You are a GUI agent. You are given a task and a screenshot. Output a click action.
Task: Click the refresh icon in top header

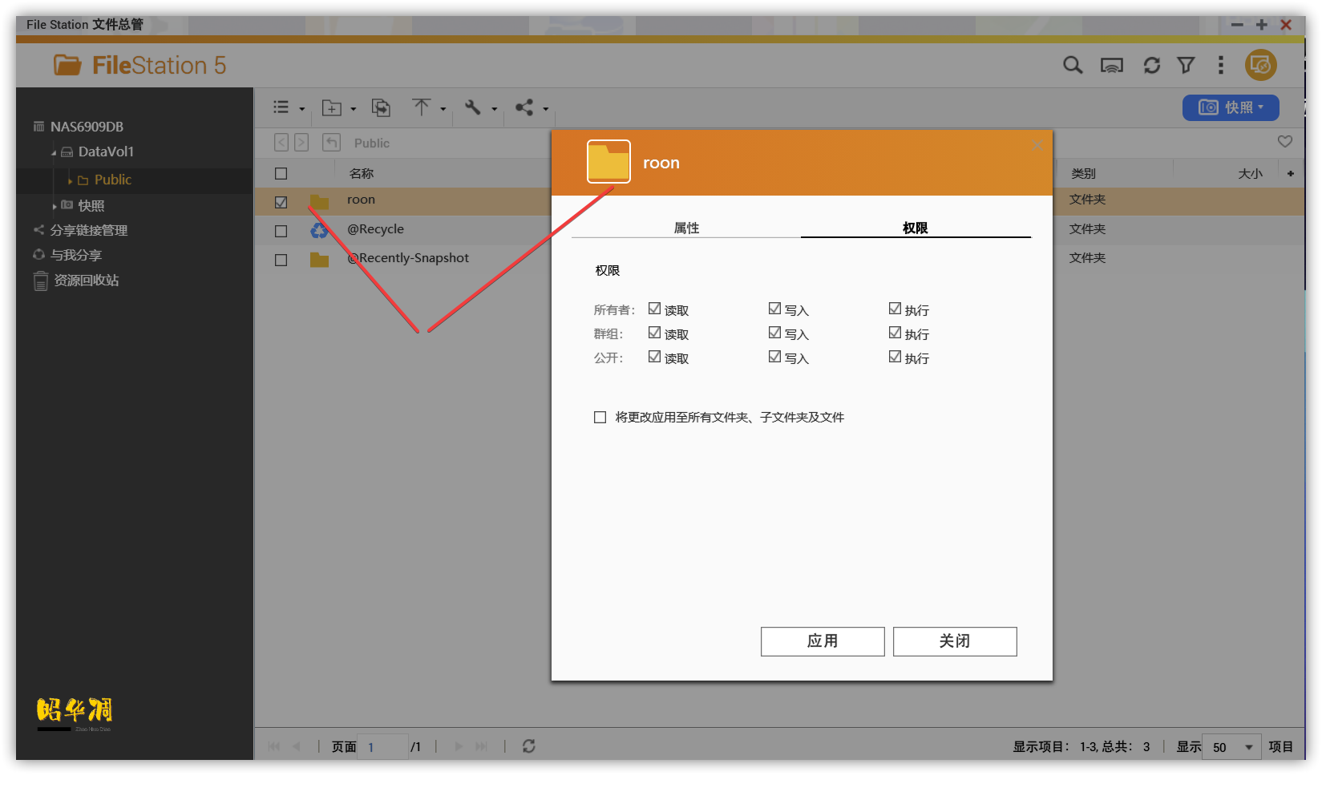[1151, 66]
